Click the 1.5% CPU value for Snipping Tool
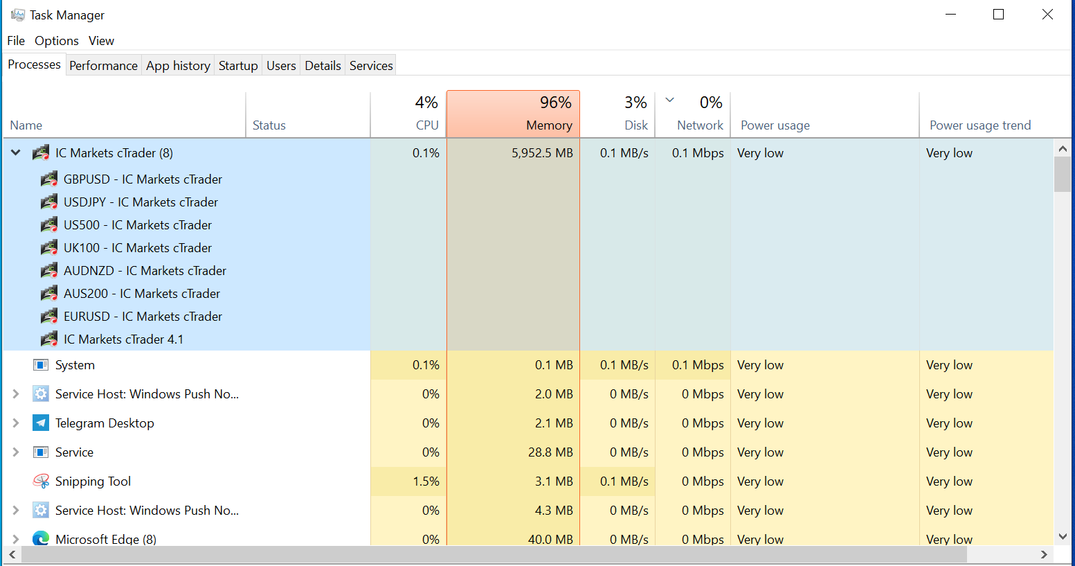1075x566 pixels. tap(426, 481)
